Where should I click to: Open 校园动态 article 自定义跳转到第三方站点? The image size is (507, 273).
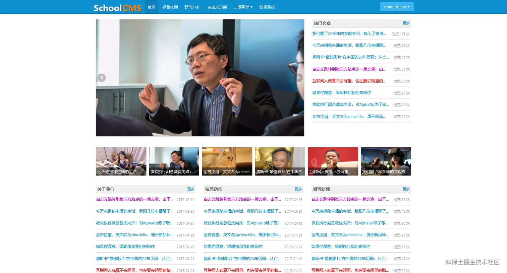coord(242,199)
